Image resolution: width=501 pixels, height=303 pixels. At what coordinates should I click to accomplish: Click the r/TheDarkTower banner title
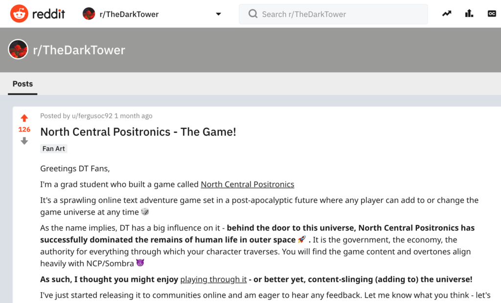[x=79, y=50]
